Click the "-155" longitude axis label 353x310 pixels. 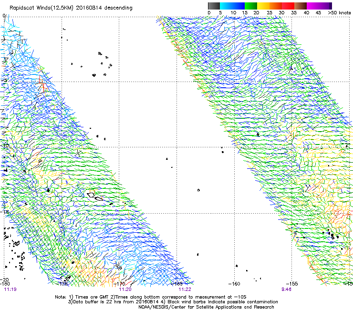[292, 284]
